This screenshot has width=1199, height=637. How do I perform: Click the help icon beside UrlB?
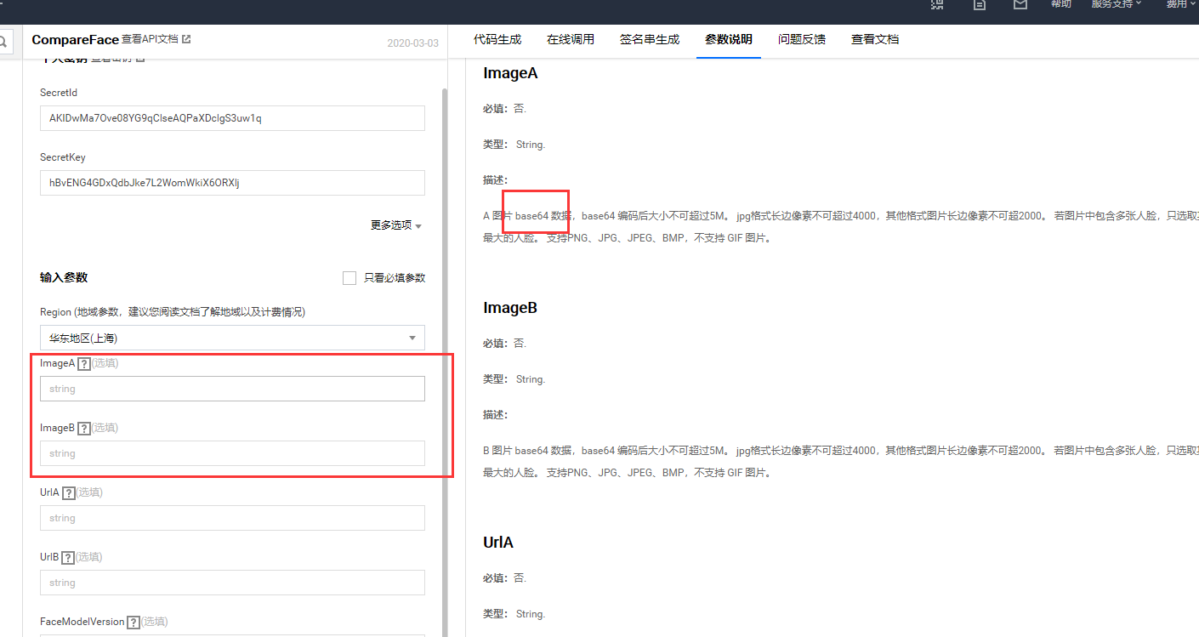(x=68, y=558)
